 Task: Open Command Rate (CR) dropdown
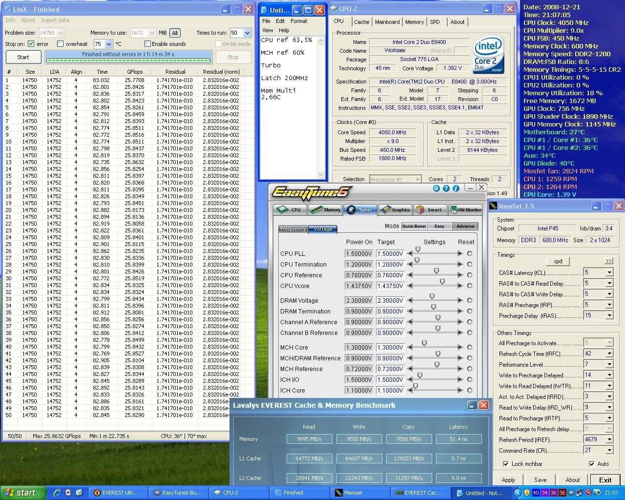tap(609, 451)
